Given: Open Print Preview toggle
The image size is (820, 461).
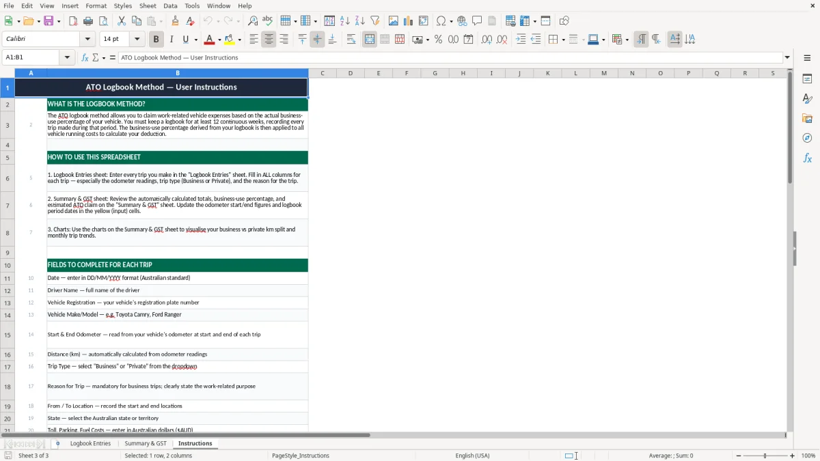Looking at the screenshot, I should click(103, 21).
